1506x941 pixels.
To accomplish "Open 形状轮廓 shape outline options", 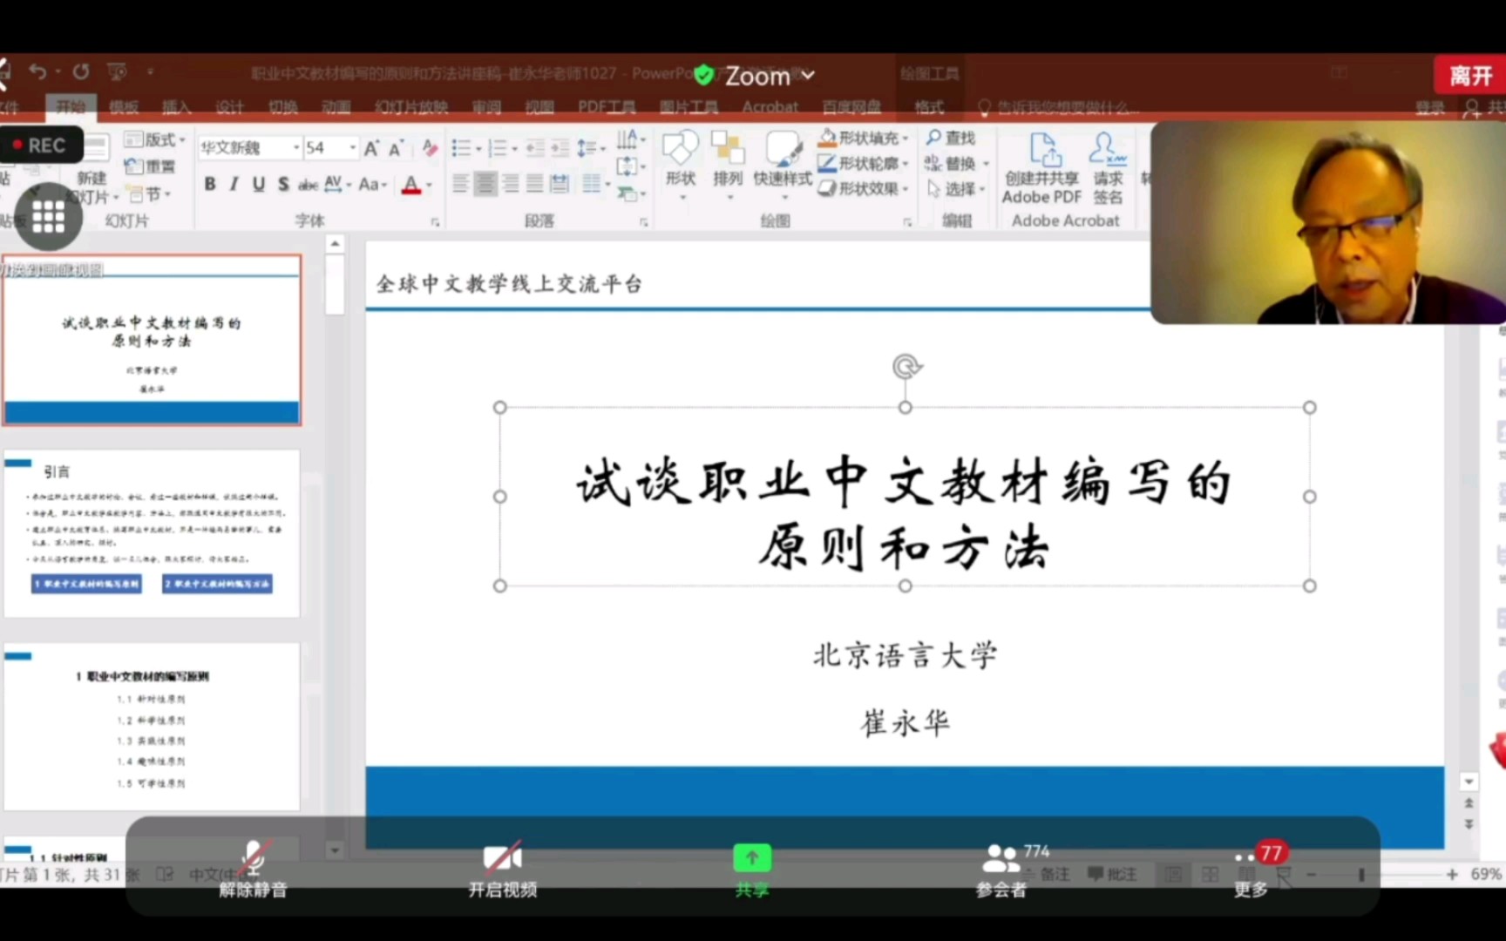I will 864,163.
